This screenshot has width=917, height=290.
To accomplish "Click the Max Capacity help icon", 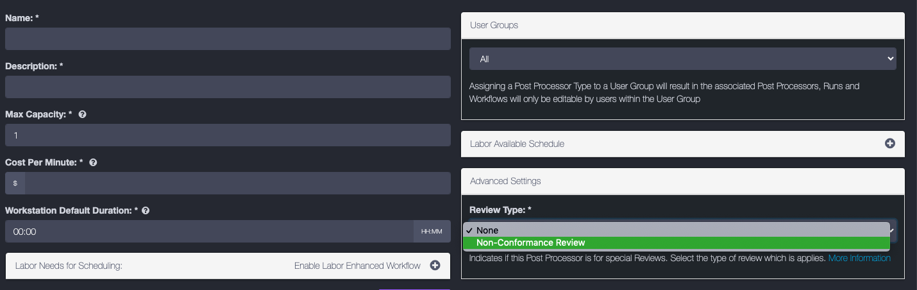I will tap(82, 114).
